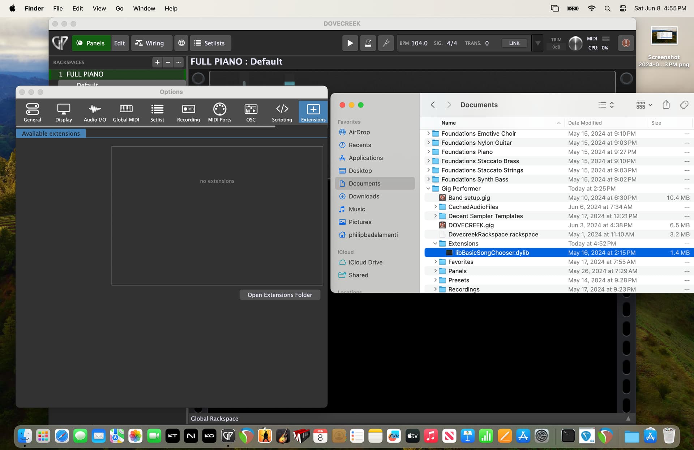Expand the Foundations Piano folder

tap(428, 152)
